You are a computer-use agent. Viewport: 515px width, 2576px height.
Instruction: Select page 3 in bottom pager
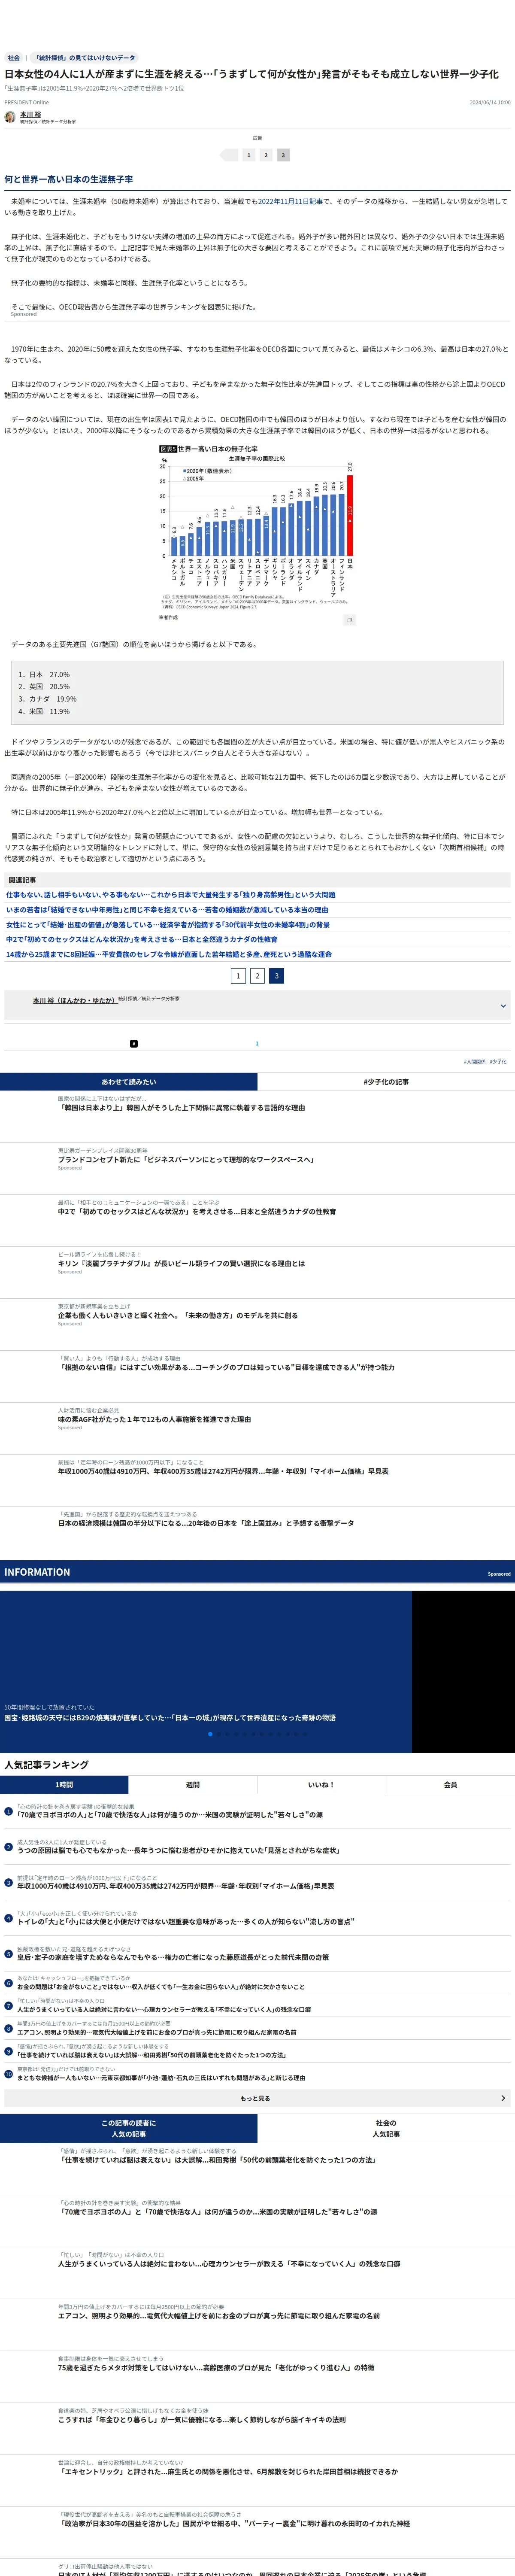pyautogui.click(x=277, y=976)
